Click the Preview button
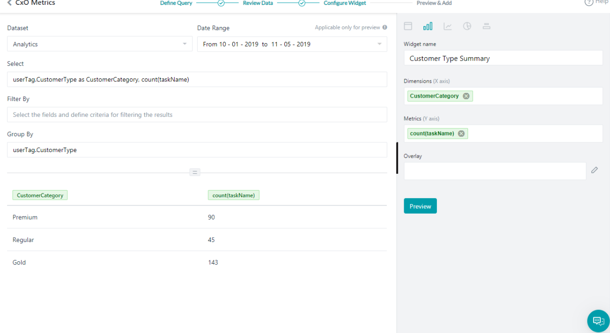This screenshot has width=610, height=333. coord(420,205)
